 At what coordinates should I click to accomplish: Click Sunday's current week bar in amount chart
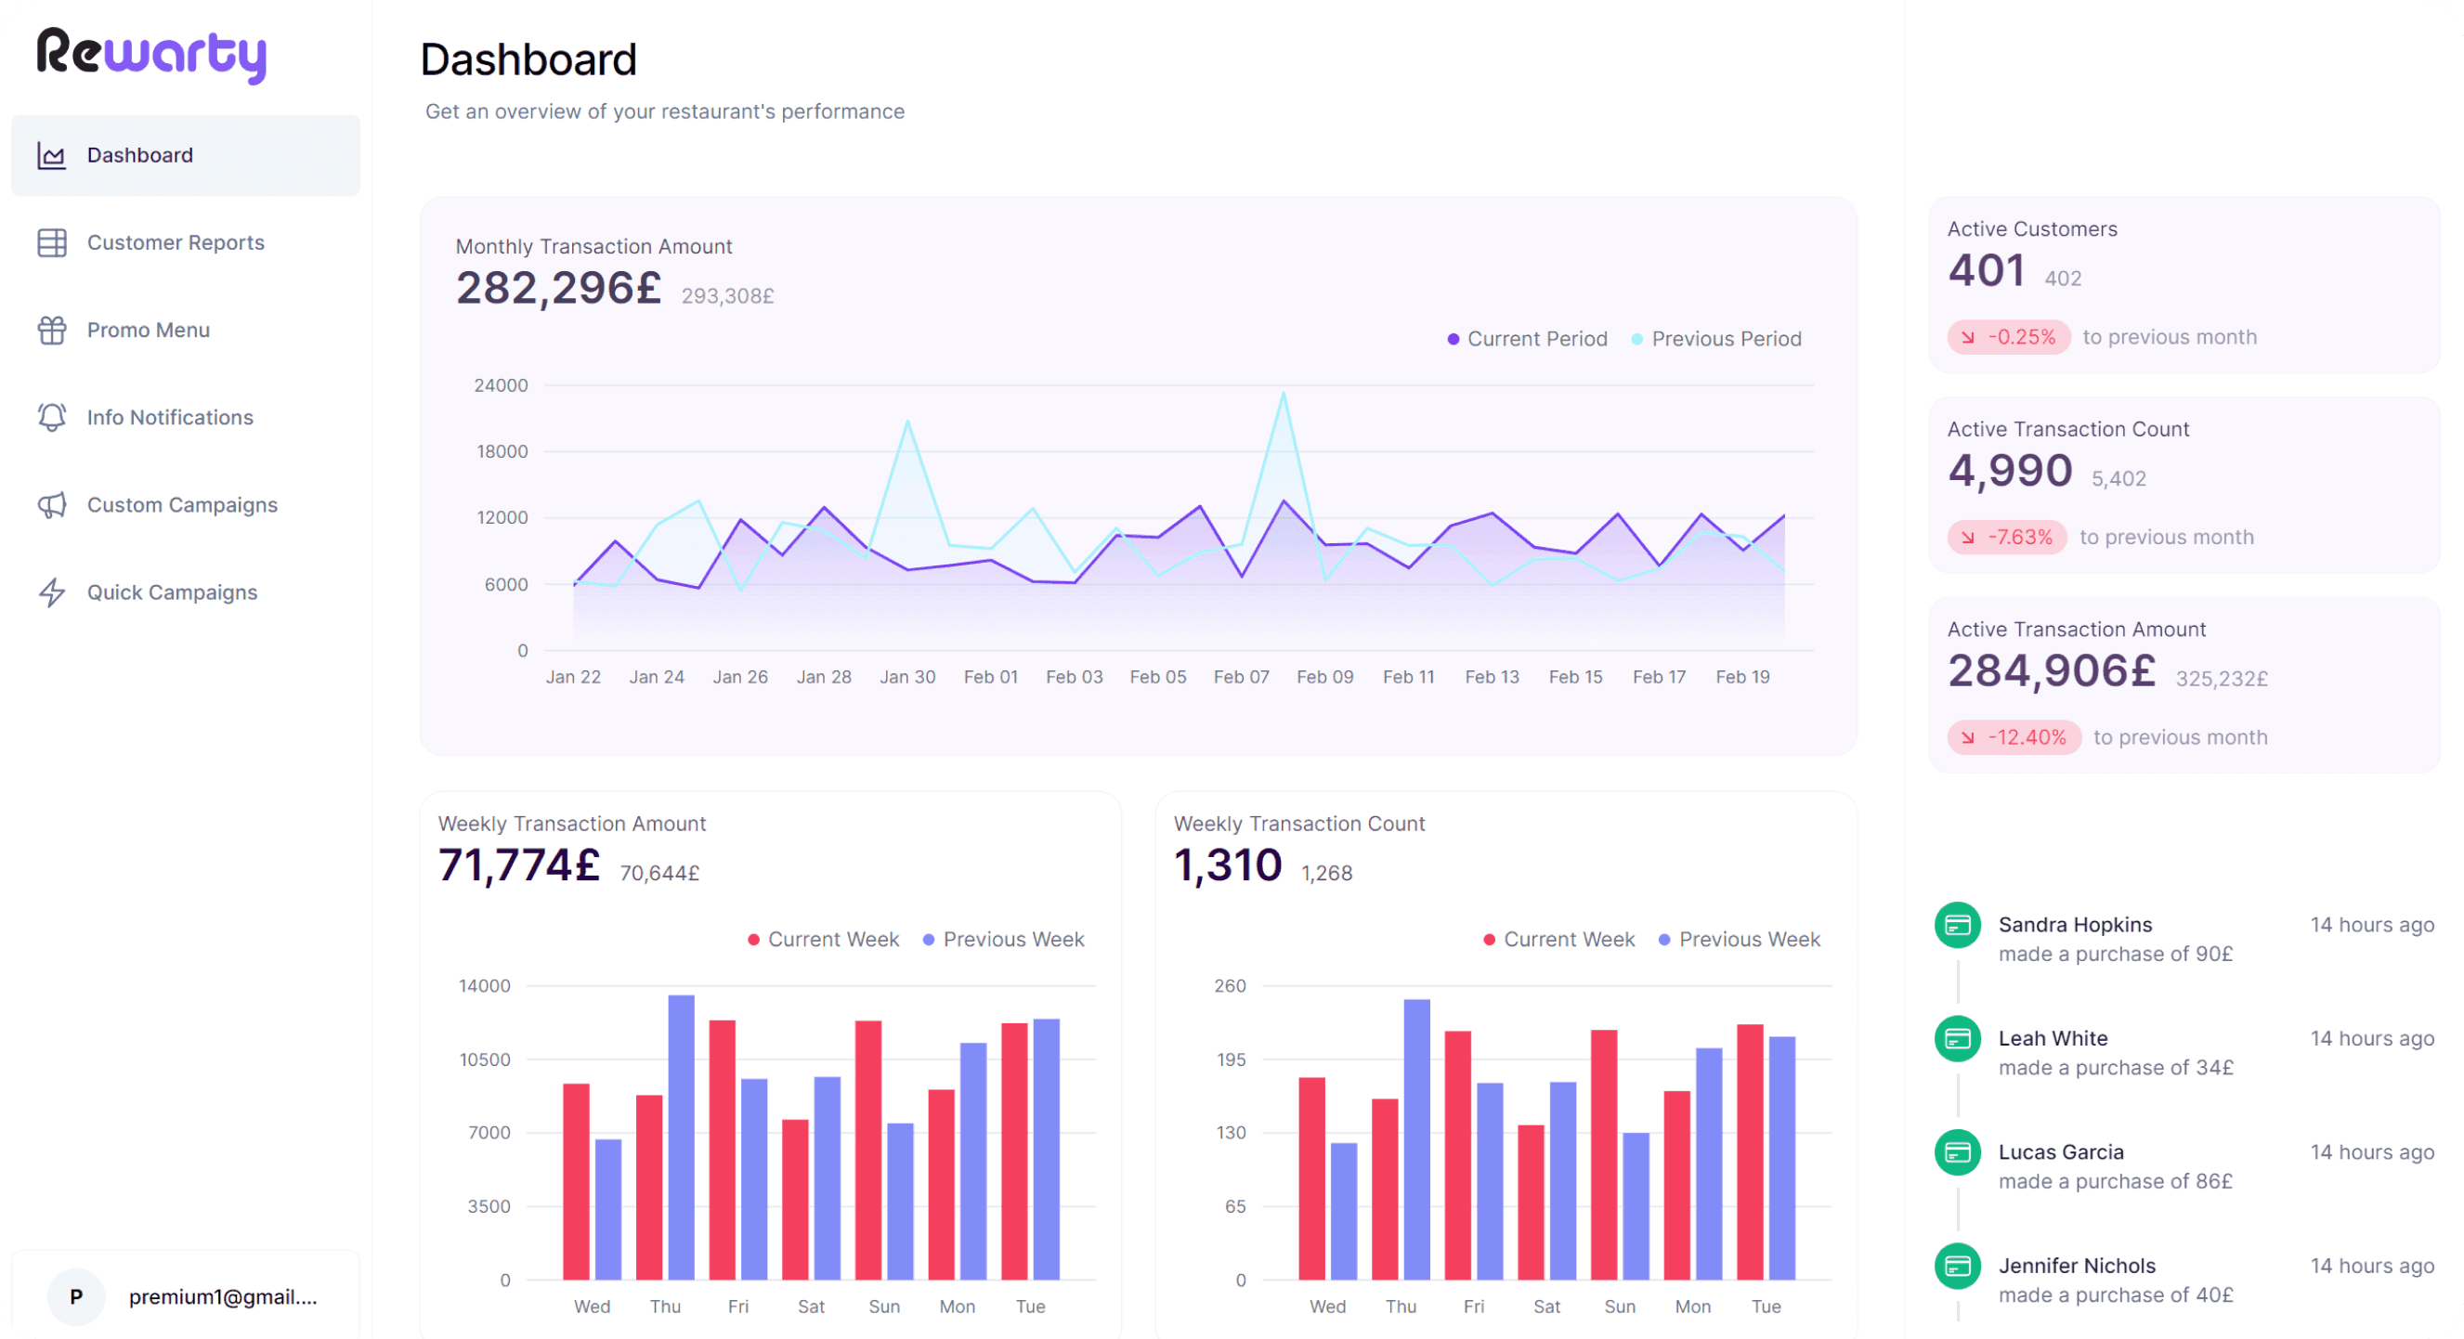coord(868,1150)
